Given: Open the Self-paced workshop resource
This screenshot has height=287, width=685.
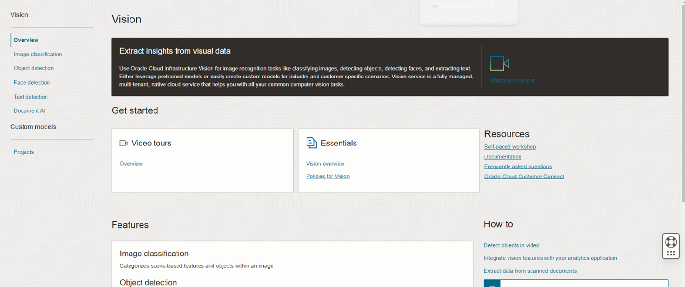Looking at the screenshot, I should pyautogui.click(x=510, y=147).
